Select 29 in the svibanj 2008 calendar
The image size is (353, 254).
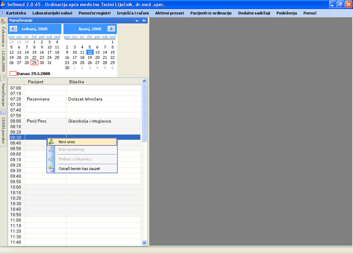click(x=34, y=63)
